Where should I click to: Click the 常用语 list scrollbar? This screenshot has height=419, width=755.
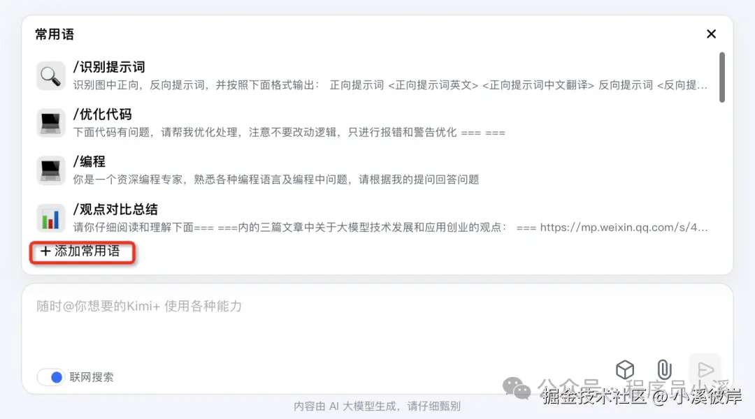721,78
